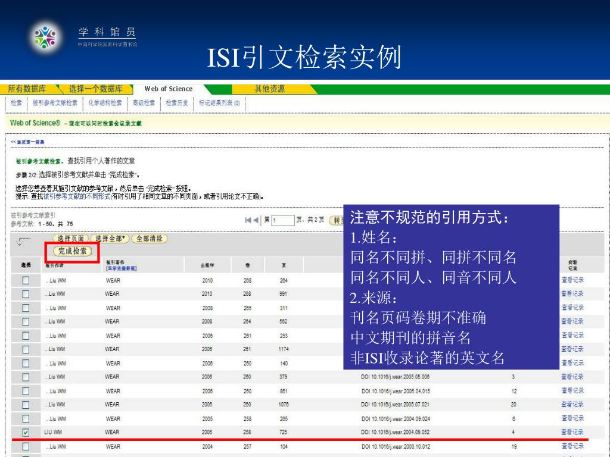Tick checkbox for volume 260 page 1076
610x457 pixels.
tap(26, 405)
